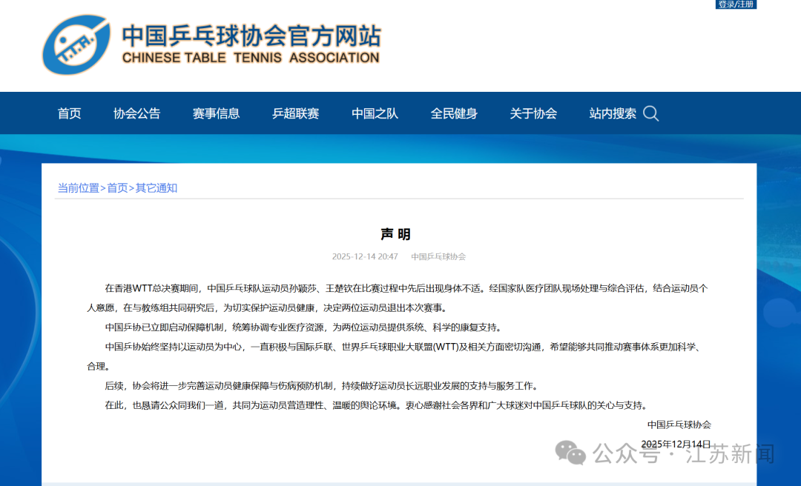Select the 中国之队 navigation item
The height and width of the screenshot is (486, 801).
[375, 113]
